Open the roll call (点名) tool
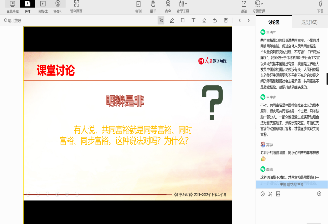The width and height of the screenshot is (328, 224). click(168, 6)
